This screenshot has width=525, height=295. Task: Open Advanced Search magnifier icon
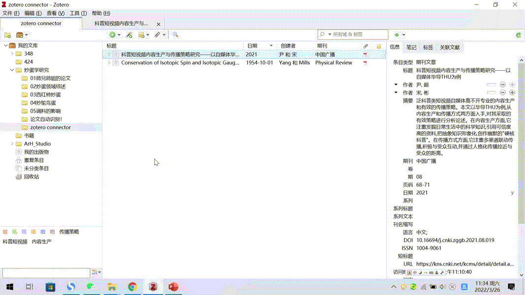click(175, 35)
